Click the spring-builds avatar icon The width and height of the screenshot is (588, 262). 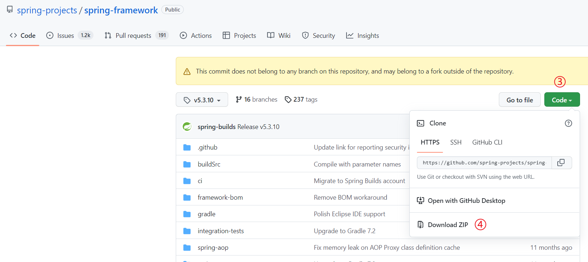(x=187, y=126)
